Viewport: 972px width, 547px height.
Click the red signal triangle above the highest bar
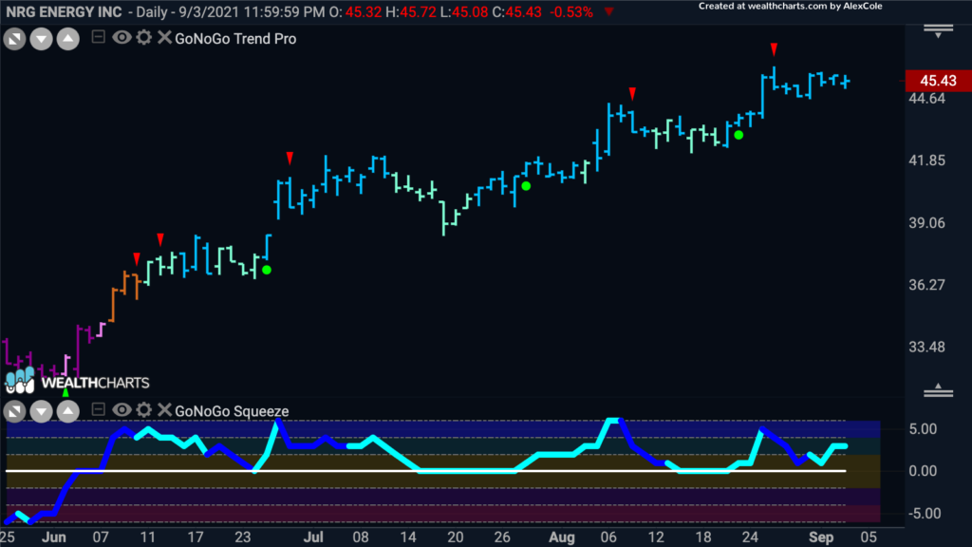pos(774,49)
